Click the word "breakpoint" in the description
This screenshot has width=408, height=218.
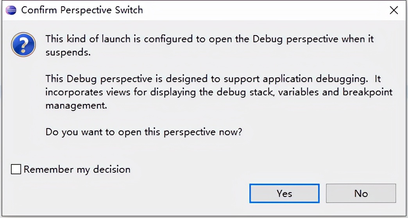tap(367, 92)
